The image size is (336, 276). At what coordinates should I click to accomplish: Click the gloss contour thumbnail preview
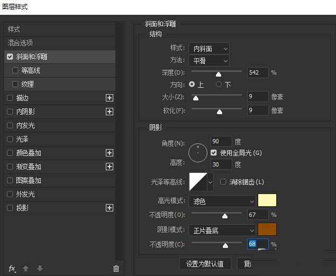click(x=198, y=182)
